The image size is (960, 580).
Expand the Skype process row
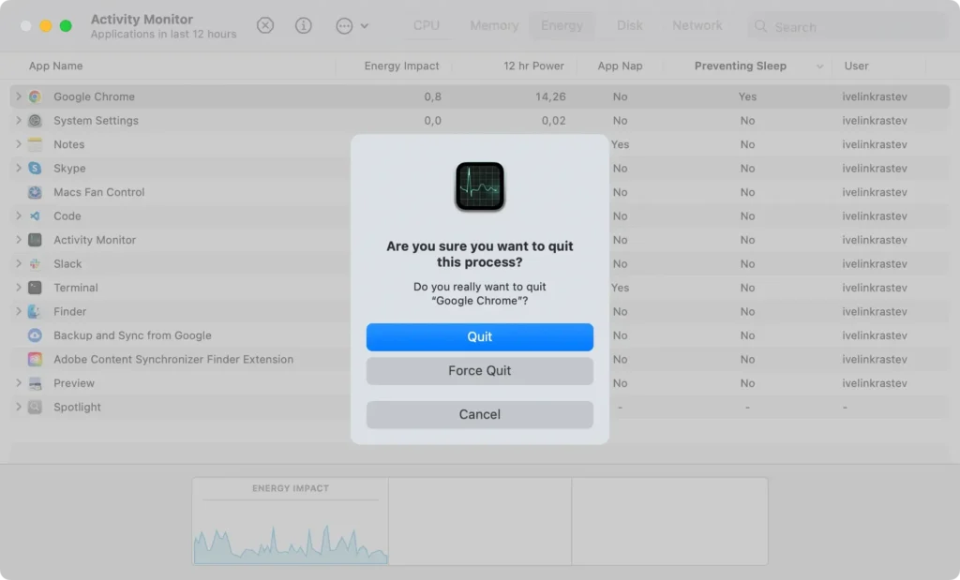(19, 169)
